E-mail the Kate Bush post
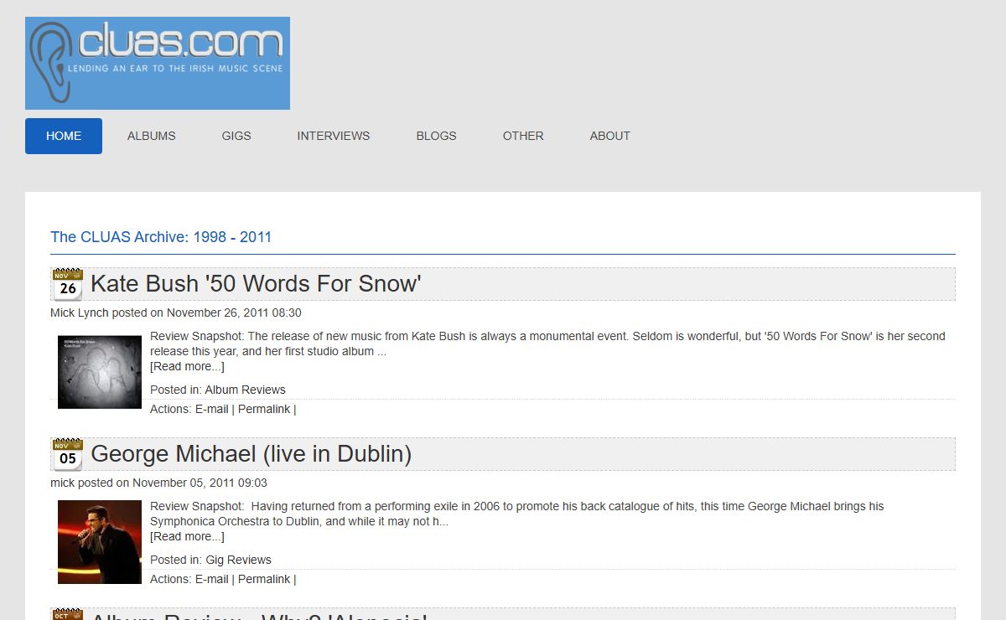The height and width of the screenshot is (620, 1006). [x=212, y=409]
